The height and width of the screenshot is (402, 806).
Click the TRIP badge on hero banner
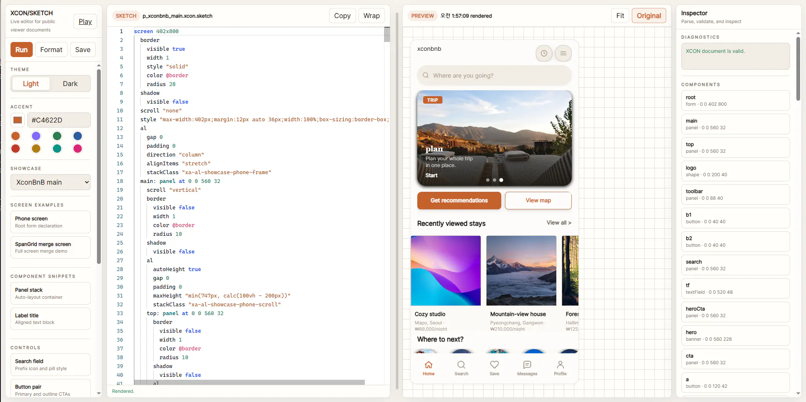(432, 100)
